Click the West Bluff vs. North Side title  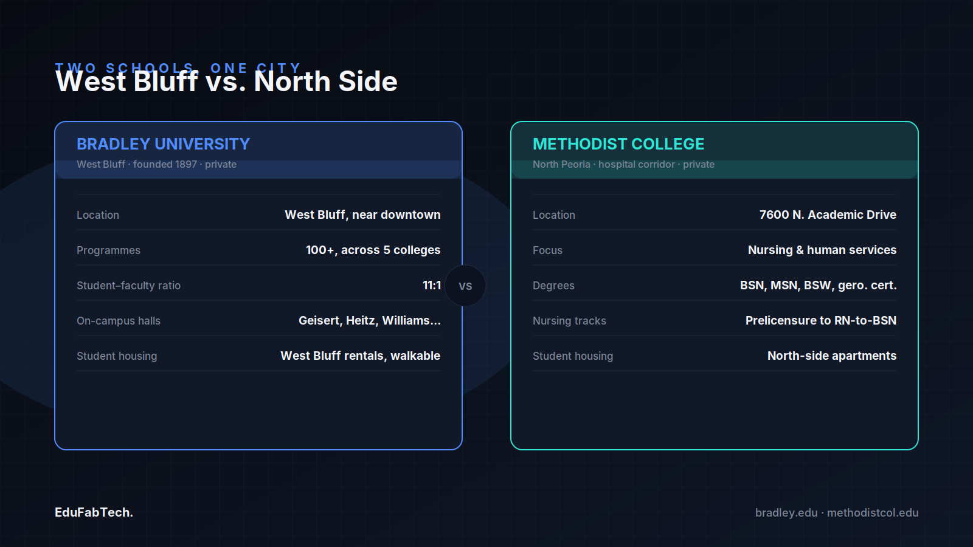226,81
